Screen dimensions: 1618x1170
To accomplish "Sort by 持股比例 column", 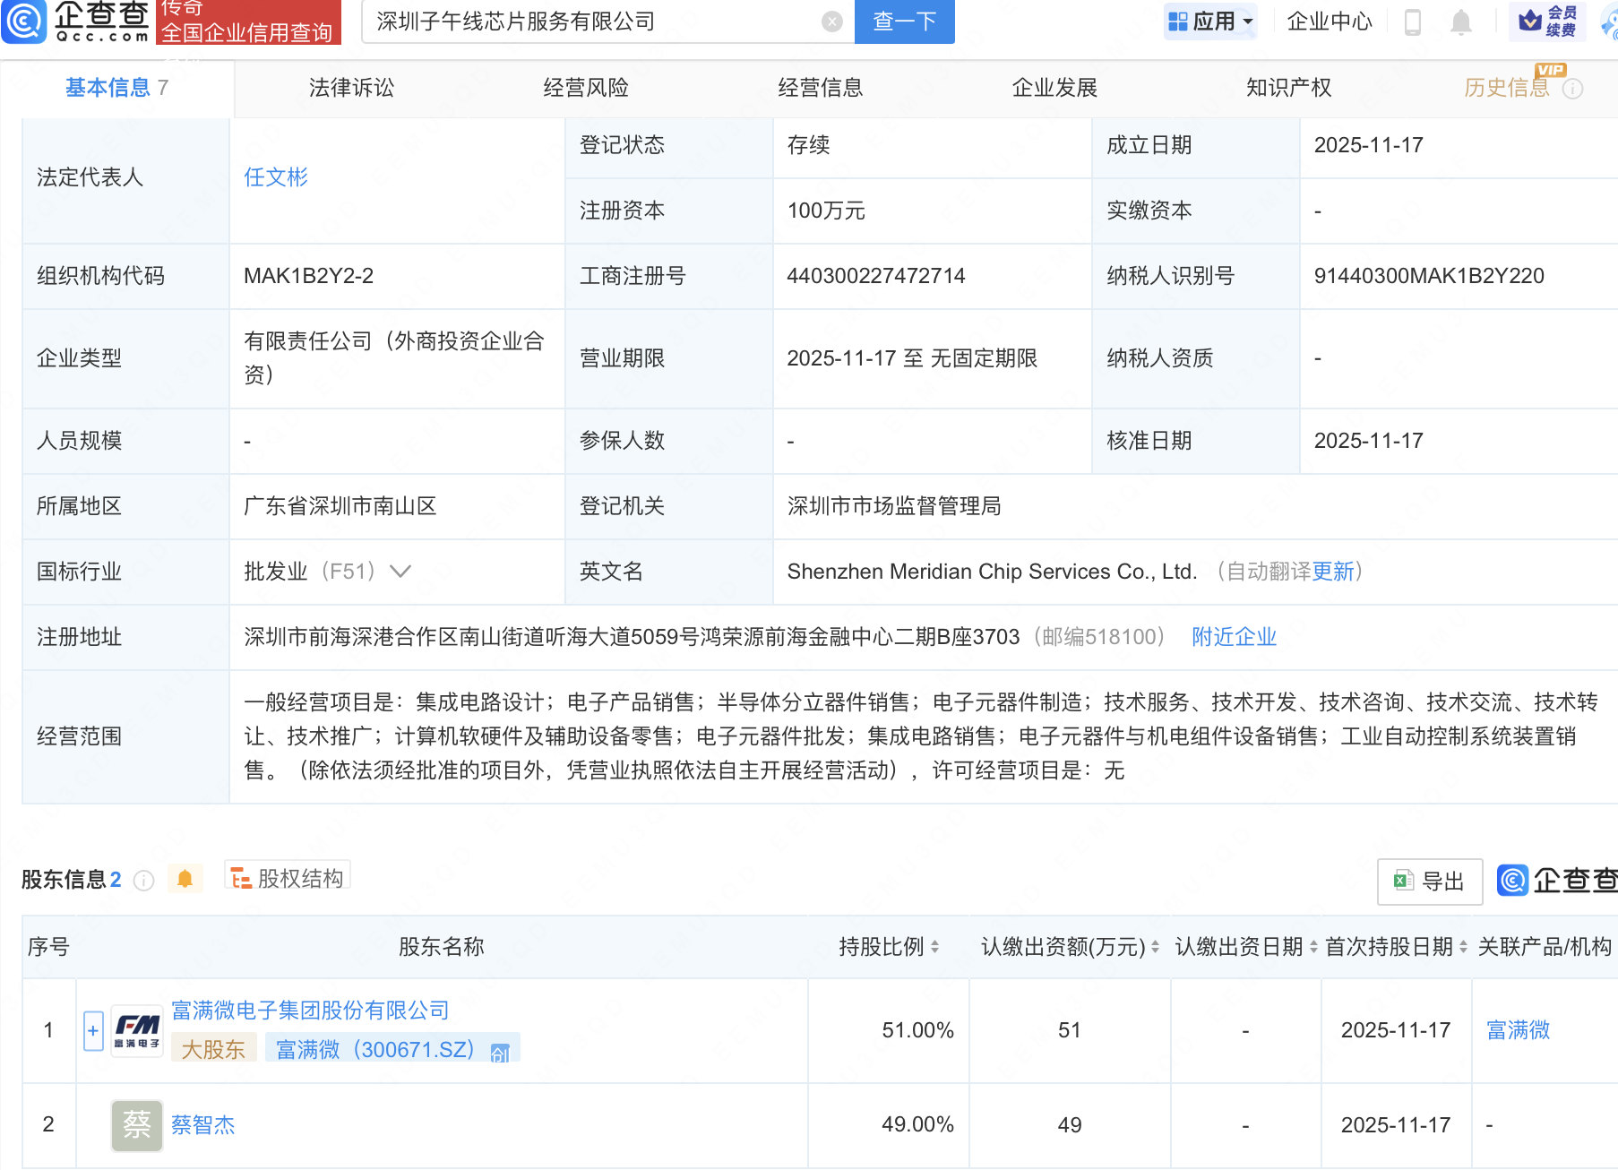I will 934,947.
